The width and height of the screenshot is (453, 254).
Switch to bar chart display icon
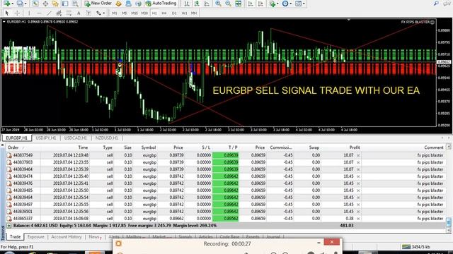coord(187,4)
